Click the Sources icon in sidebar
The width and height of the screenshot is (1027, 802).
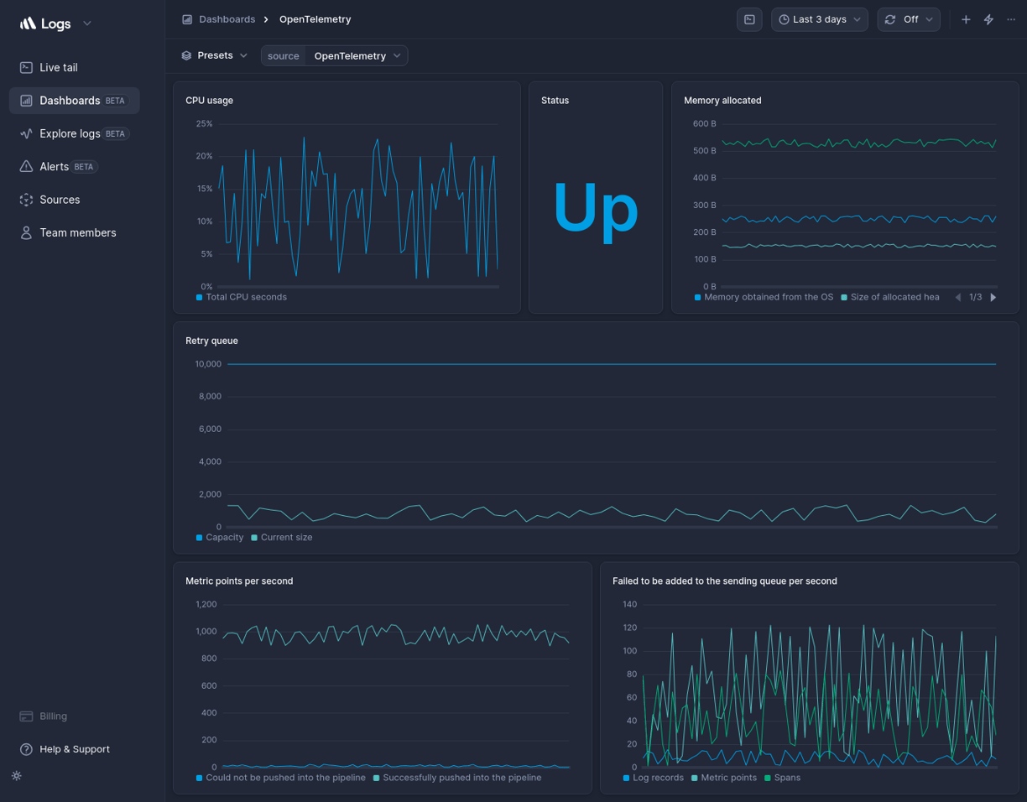pyautogui.click(x=26, y=200)
